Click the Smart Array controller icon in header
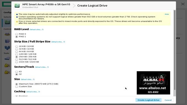This screenshot has width=187, height=105. pyautogui.click(x=17, y=6)
